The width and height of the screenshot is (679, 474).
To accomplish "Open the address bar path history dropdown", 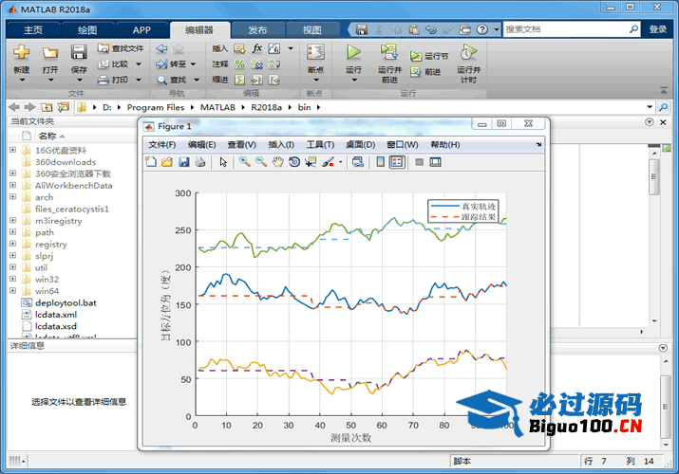I will [x=650, y=107].
